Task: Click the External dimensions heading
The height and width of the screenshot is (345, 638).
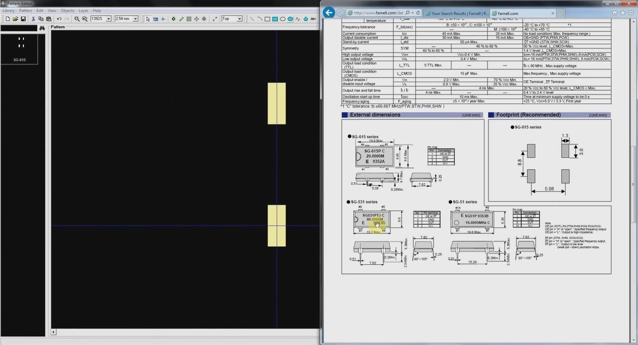Action: point(375,115)
